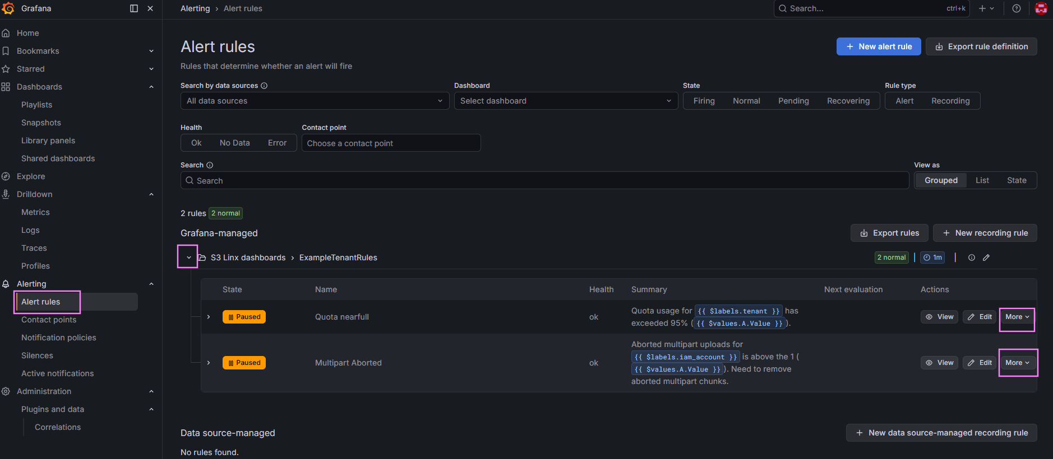Open the Select dashboard dropdown

(566, 101)
